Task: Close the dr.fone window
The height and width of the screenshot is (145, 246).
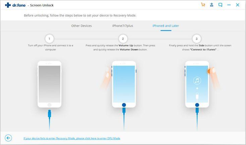Action: pos(238,5)
